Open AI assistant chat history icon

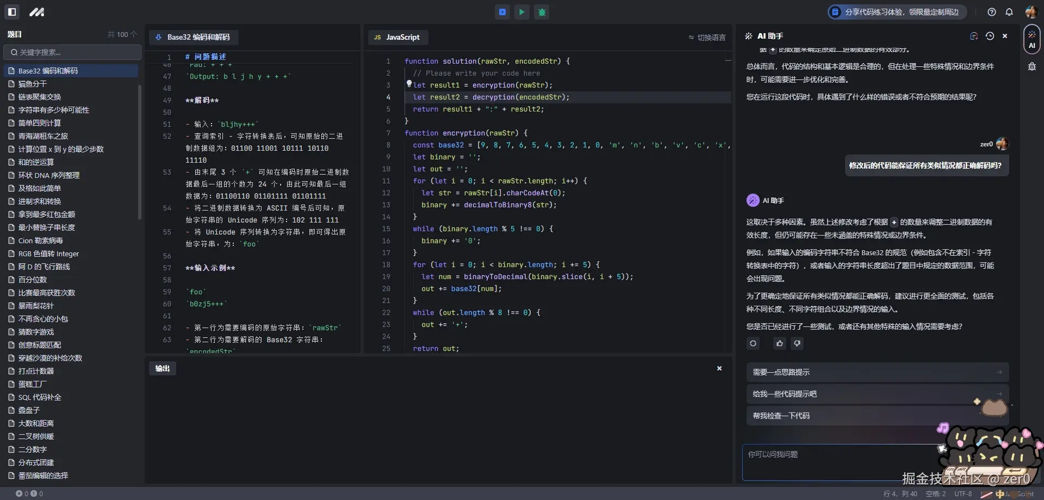[990, 36]
